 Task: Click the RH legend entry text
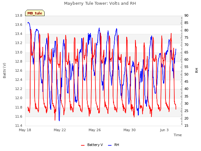117,145
